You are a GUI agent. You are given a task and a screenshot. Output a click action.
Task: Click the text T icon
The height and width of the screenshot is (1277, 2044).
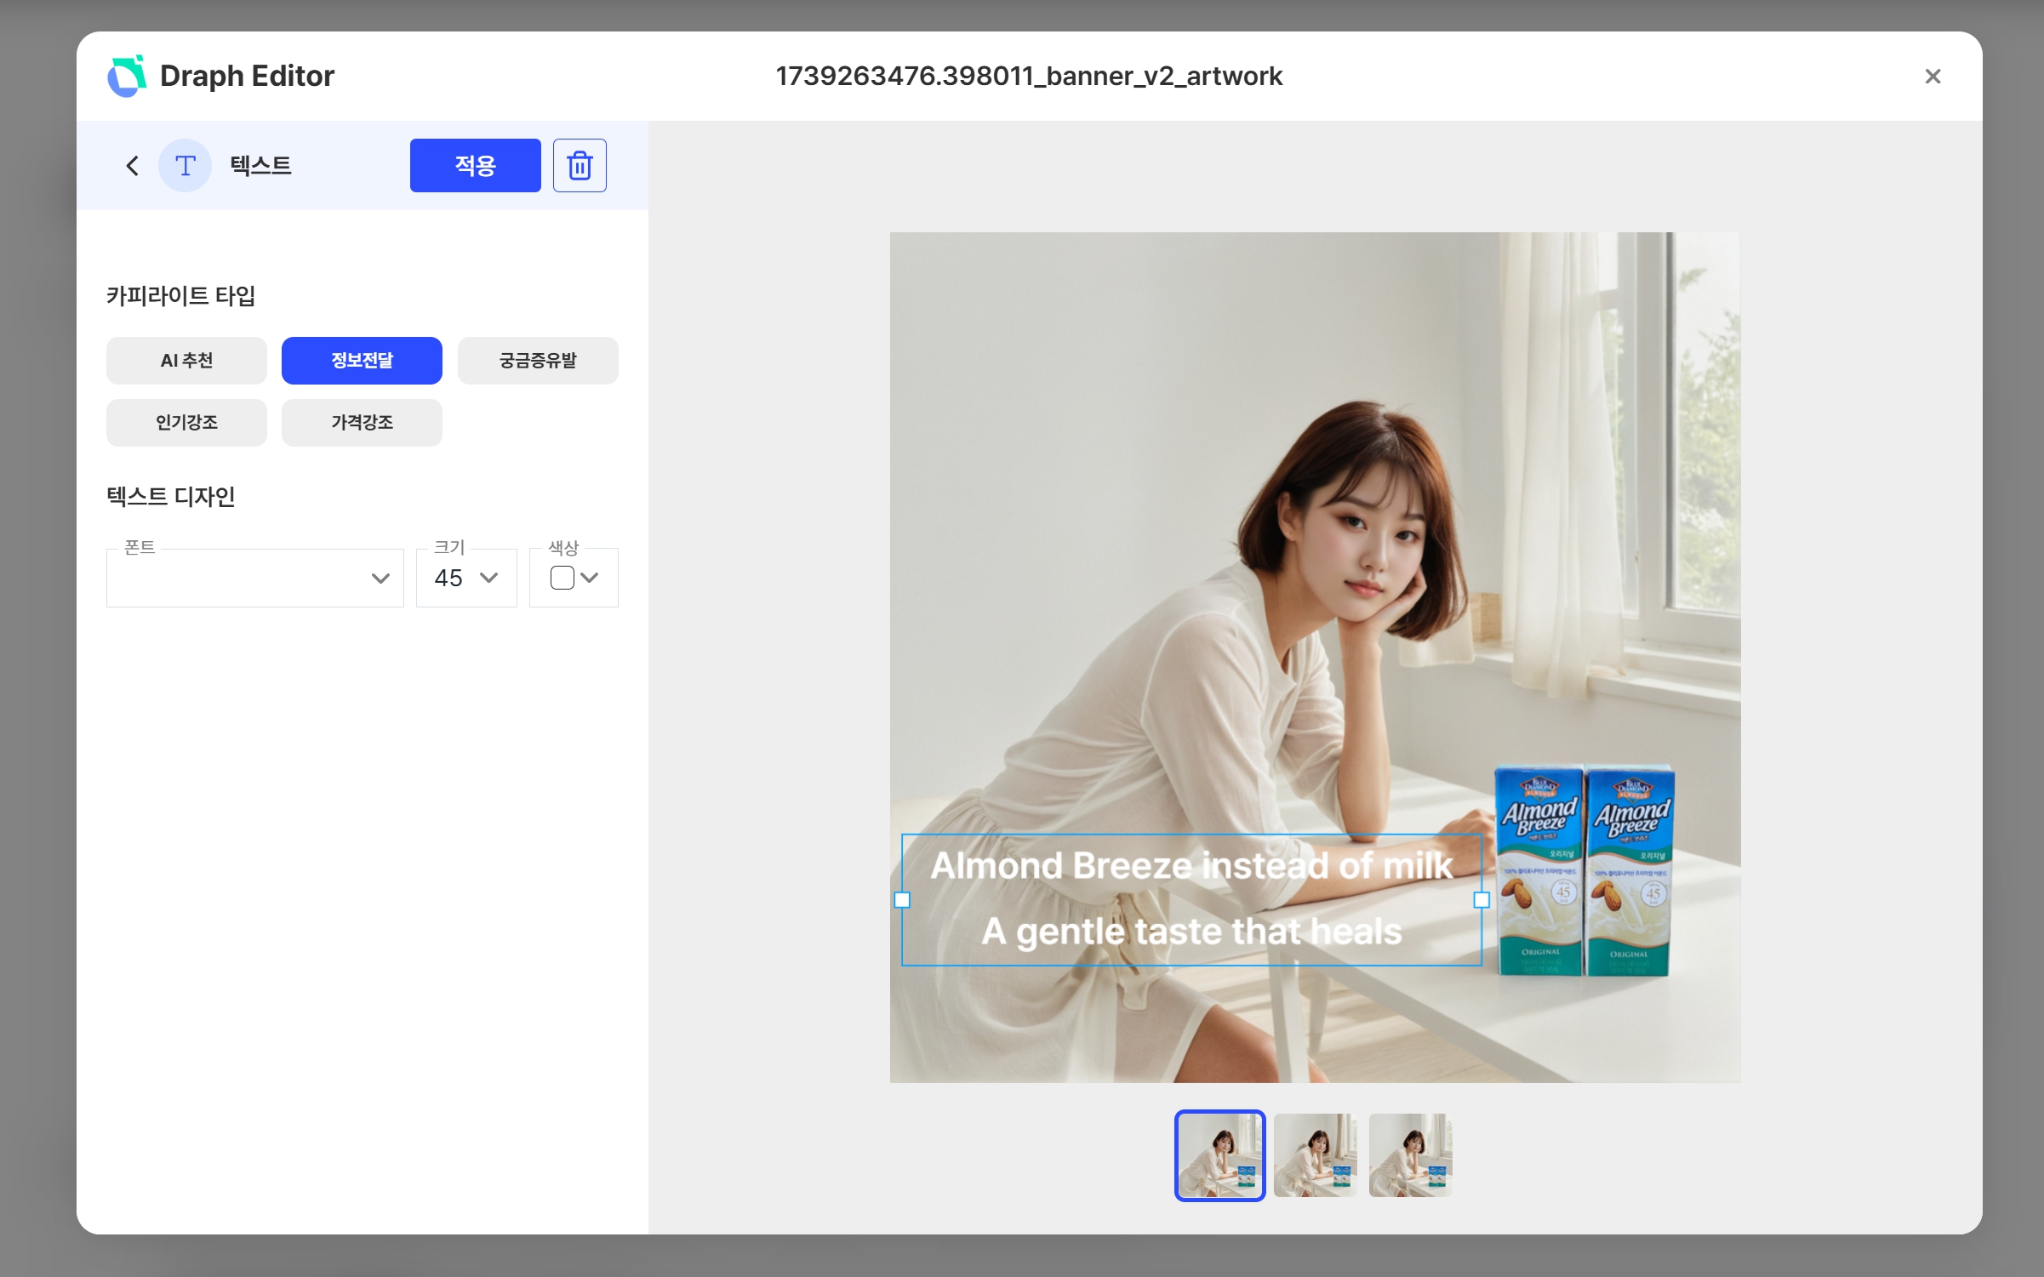pyautogui.click(x=186, y=165)
